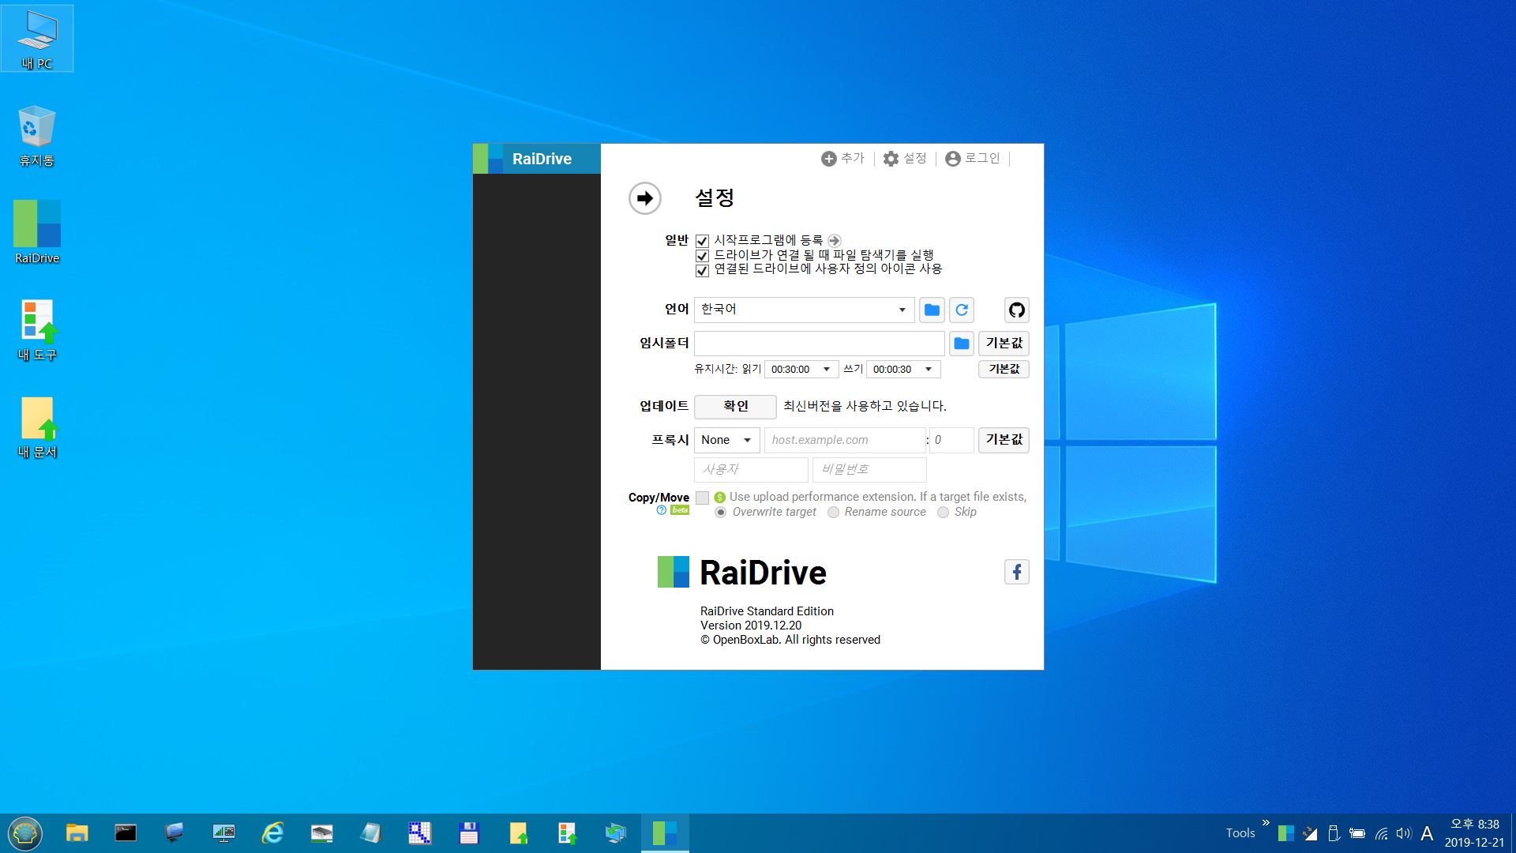The width and height of the screenshot is (1516, 853).
Task: Click 로그인 in top menu
Action: tap(973, 159)
